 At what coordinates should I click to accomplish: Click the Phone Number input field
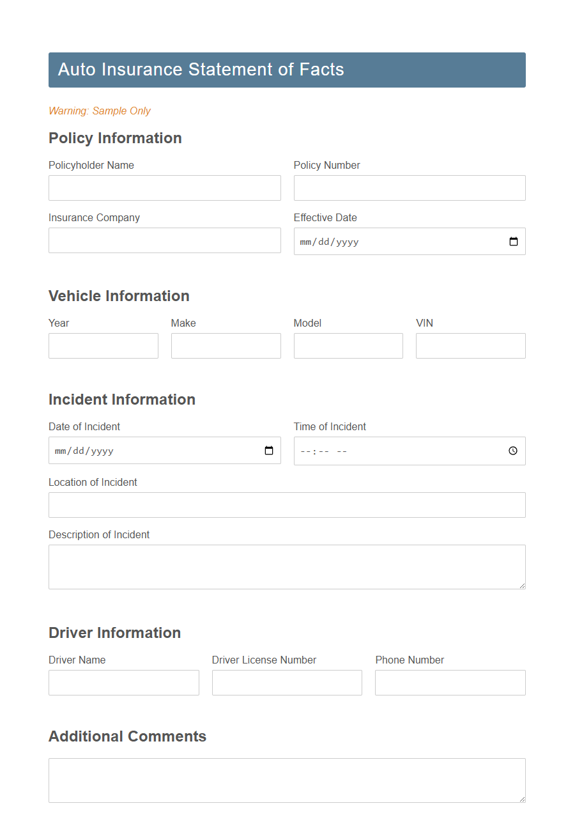(x=450, y=682)
